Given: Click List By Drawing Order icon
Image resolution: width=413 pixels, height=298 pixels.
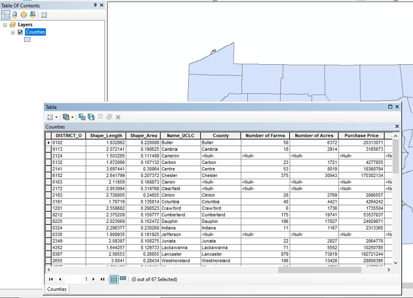Looking at the screenshot, I should click(x=6, y=14).
